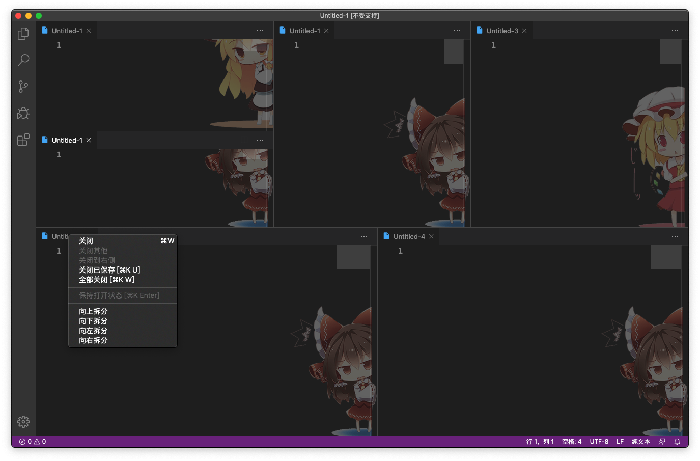This screenshot has width=700, height=461.
Task: Open notifications bell in status bar
Action: click(677, 442)
